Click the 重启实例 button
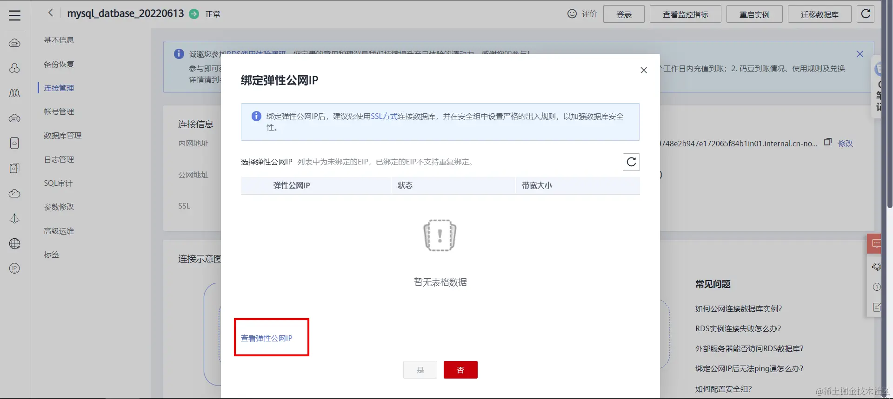Image resolution: width=893 pixels, height=399 pixels. (754, 14)
